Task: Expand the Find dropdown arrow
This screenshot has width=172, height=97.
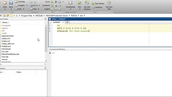Action: (x=38, y=9)
